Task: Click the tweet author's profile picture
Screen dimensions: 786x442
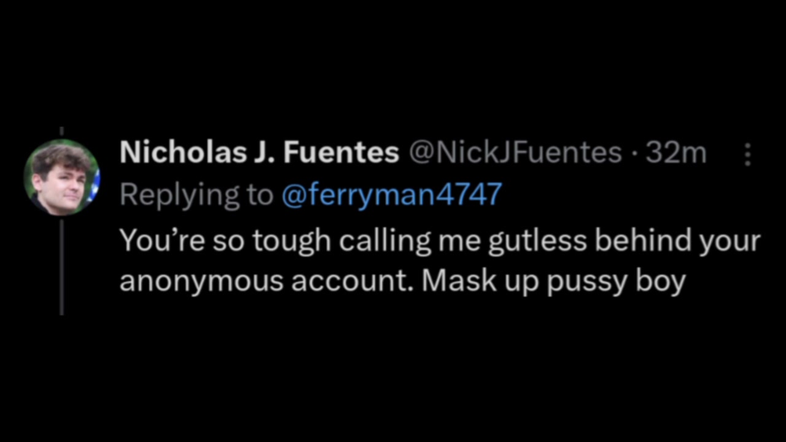Action: [x=61, y=177]
